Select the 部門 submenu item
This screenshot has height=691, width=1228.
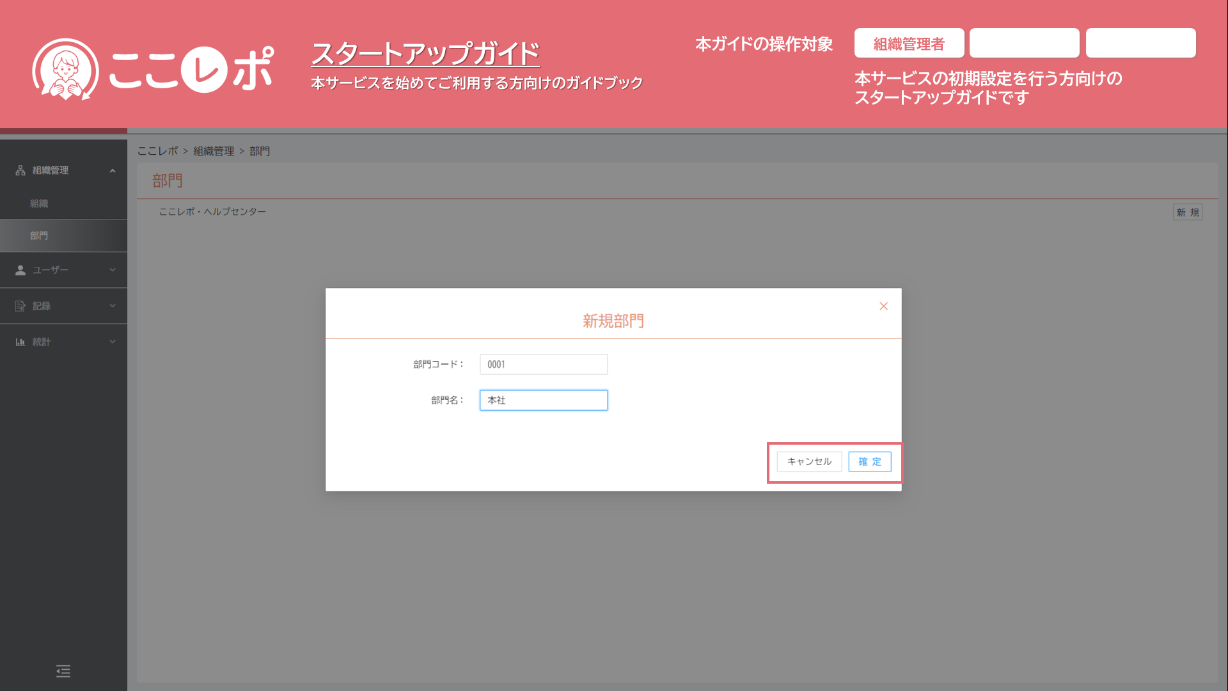coord(39,235)
